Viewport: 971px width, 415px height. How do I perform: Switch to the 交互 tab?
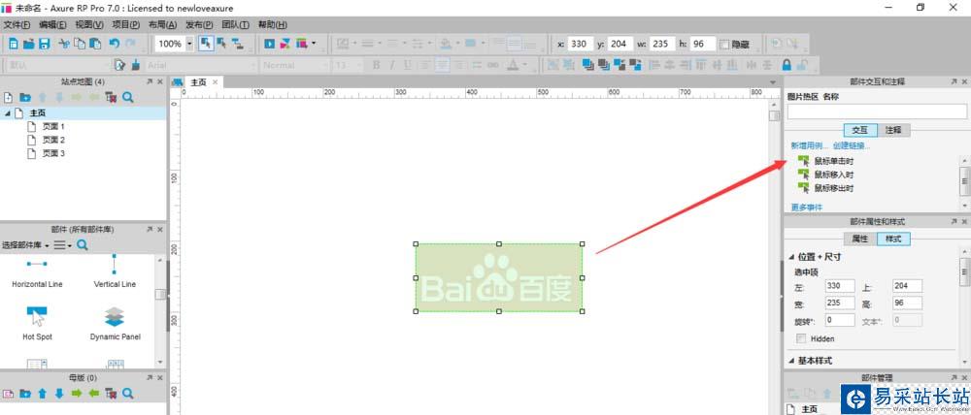860,130
